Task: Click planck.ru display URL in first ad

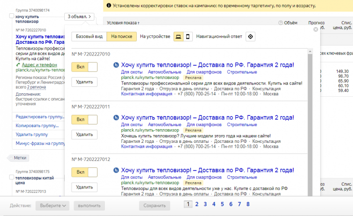Action: coord(150,78)
